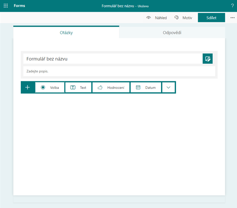The image size is (237, 208).
Task: Open Náhled preview with the eye icon
Action: (156, 18)
